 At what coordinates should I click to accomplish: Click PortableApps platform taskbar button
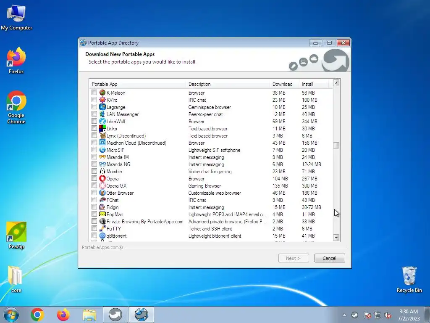click(x=115, y=315)
